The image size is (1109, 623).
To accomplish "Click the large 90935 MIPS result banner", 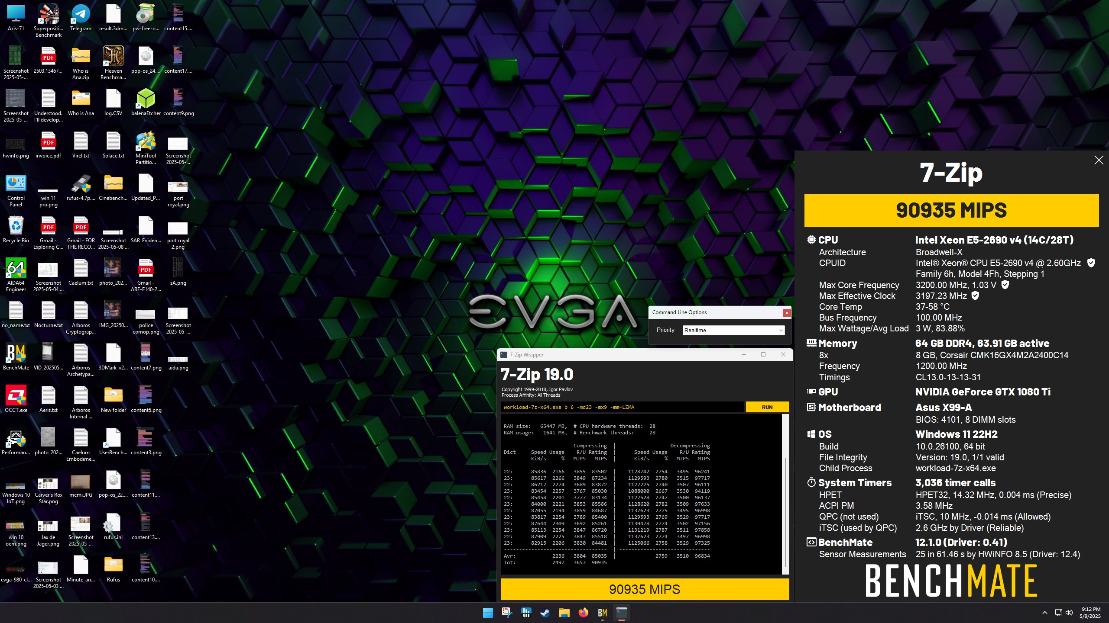I will tap(951, 211).
